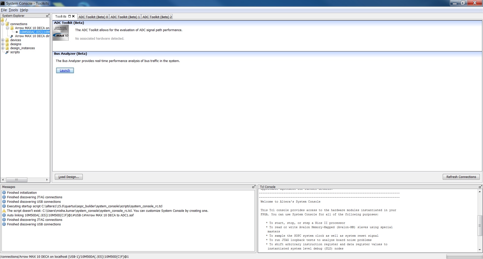Restore down the System Console window

point(463,3)
